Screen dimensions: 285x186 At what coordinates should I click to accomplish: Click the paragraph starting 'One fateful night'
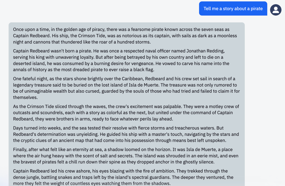(x=126, y=88)
